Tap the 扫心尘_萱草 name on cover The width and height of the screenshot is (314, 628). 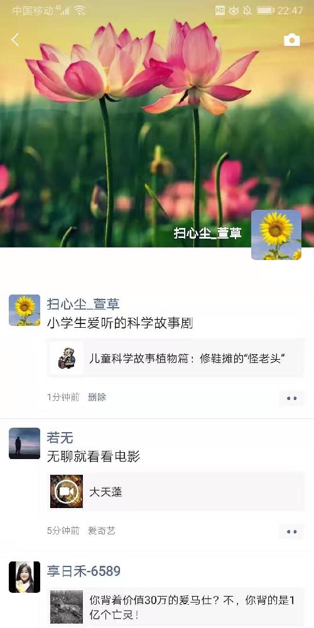click(207, 233)
